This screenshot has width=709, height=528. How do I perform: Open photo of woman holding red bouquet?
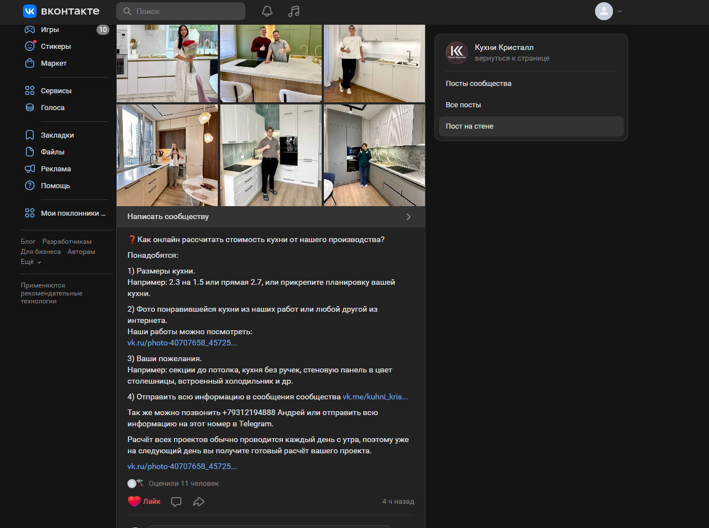[x=167, y=63]
